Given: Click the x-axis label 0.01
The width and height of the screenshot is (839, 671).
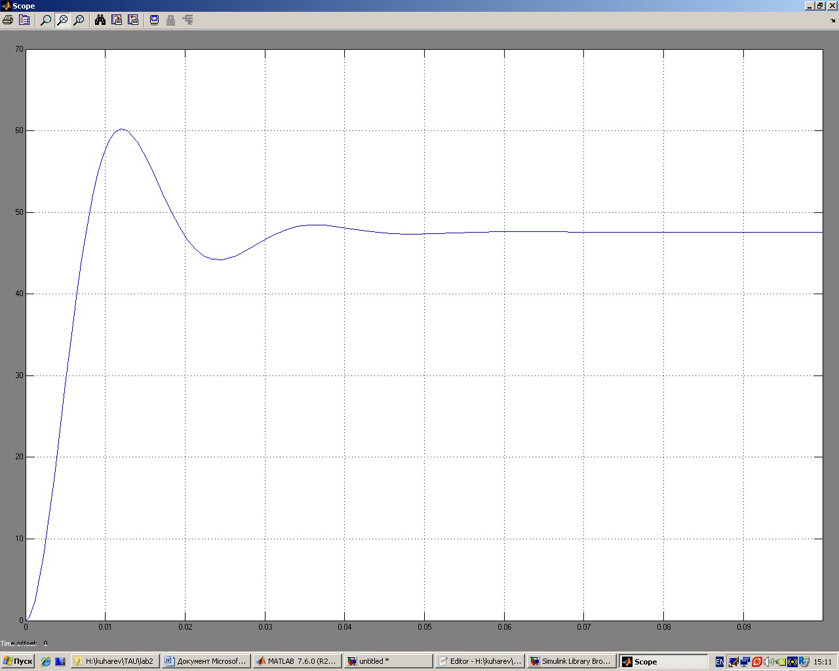Looking at the screenshot, I should [x=106, y=627].
